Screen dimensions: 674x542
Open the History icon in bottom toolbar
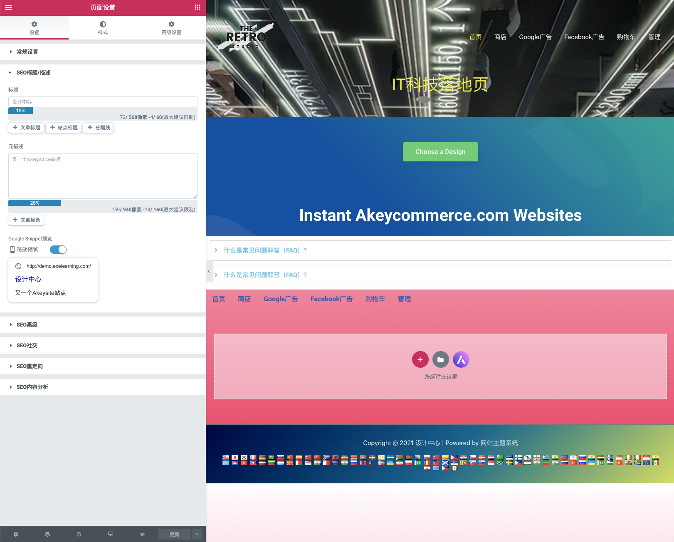tap(79, 534)
